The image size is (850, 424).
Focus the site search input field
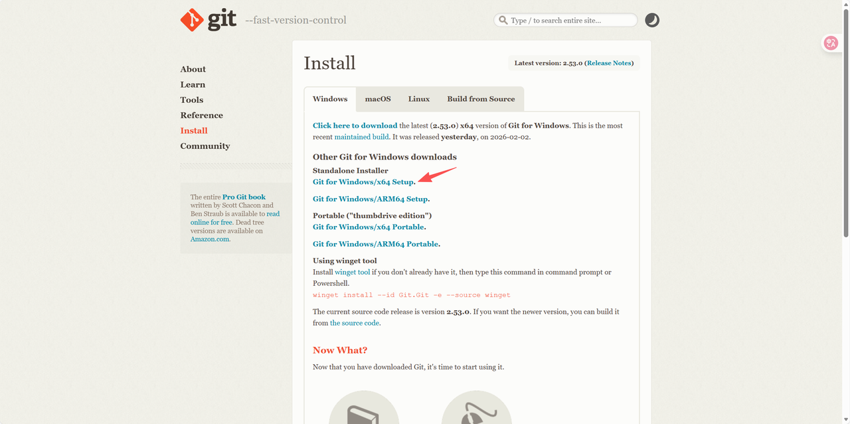(x=571, y=21)
